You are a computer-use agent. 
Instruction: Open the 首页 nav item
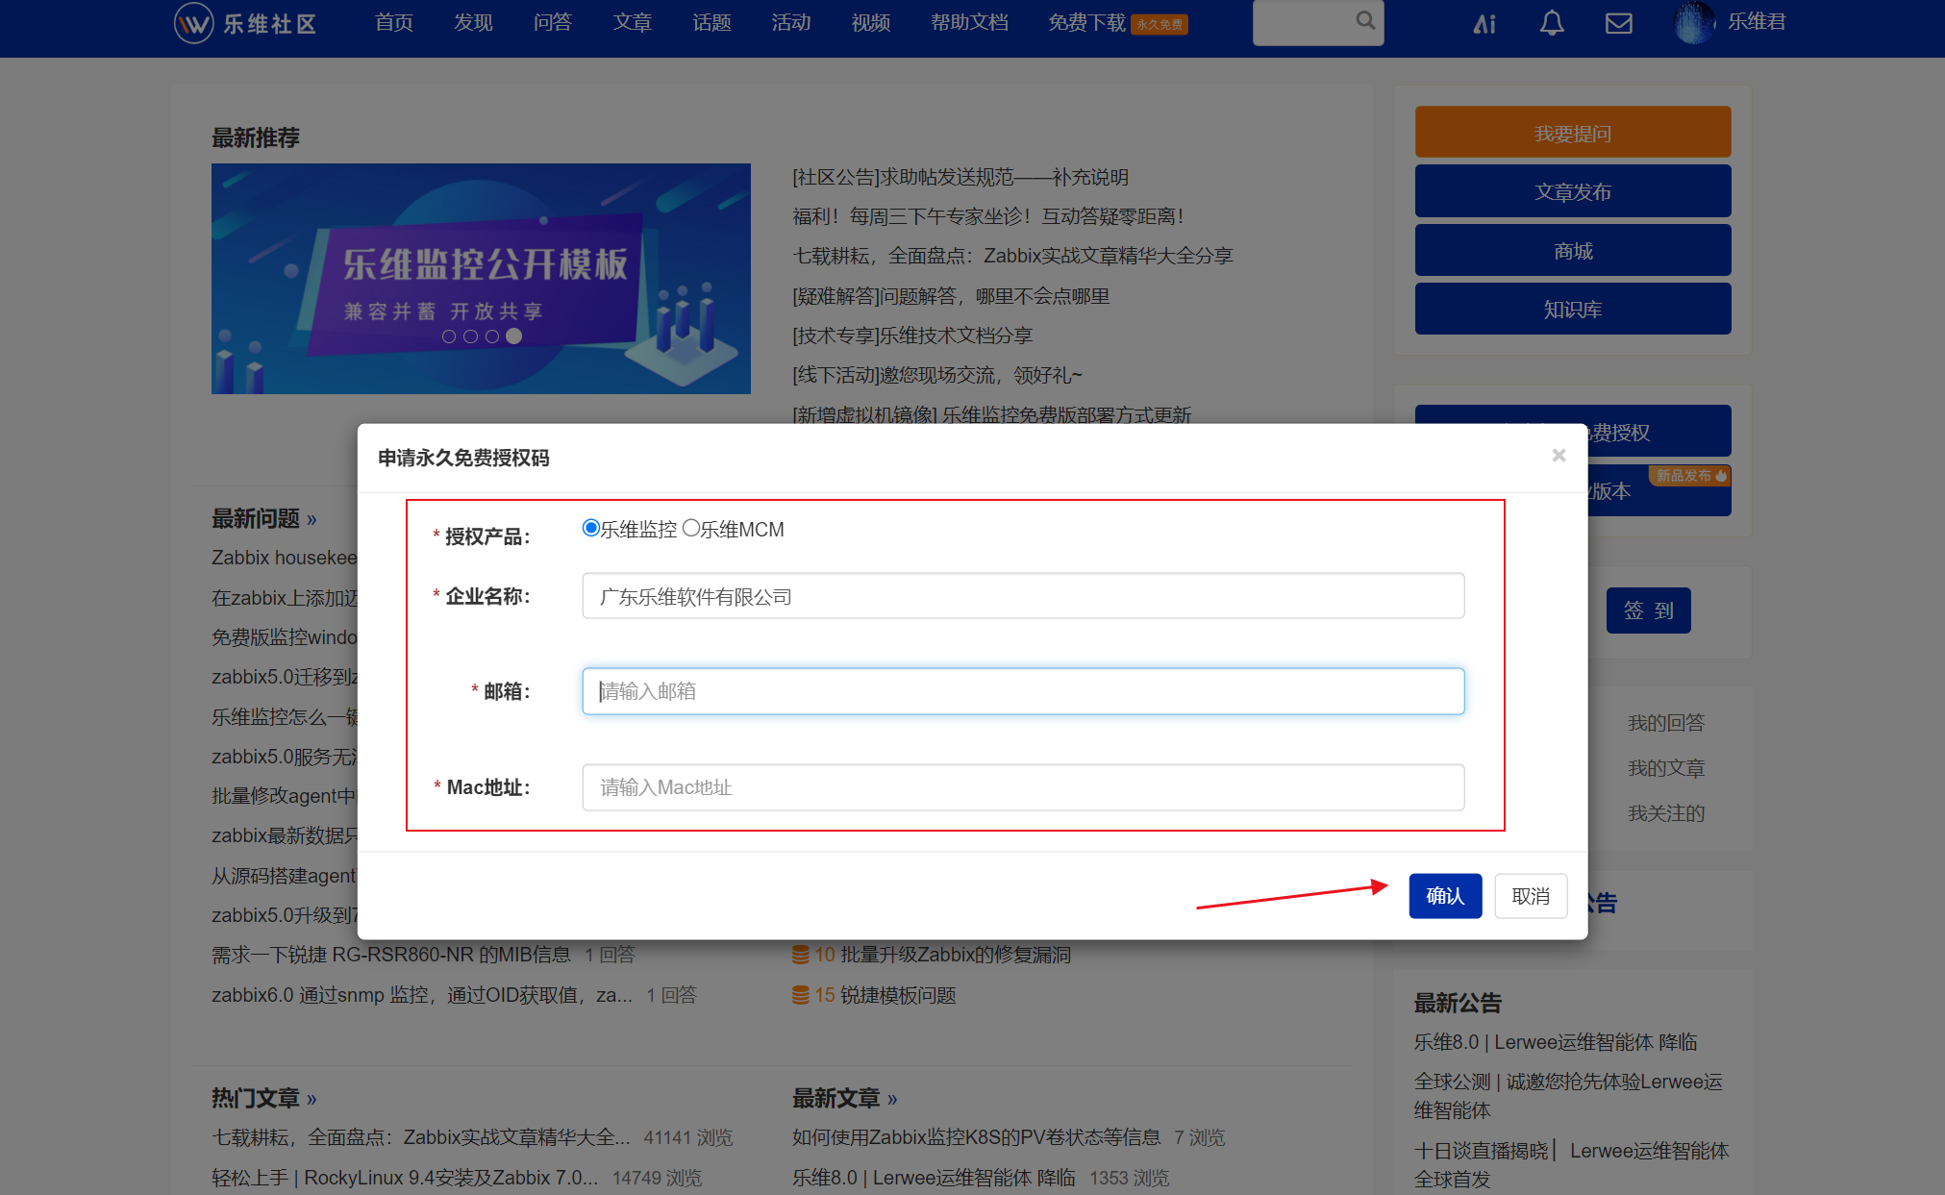394,23
